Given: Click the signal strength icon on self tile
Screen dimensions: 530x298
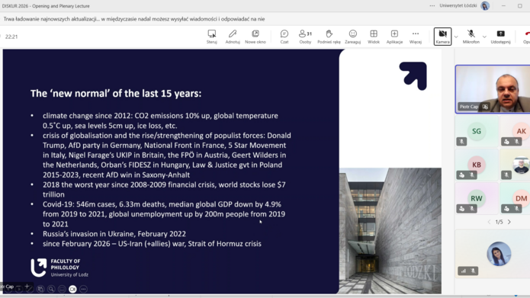Looking at the screenshot, I should (x=464, y=271).
